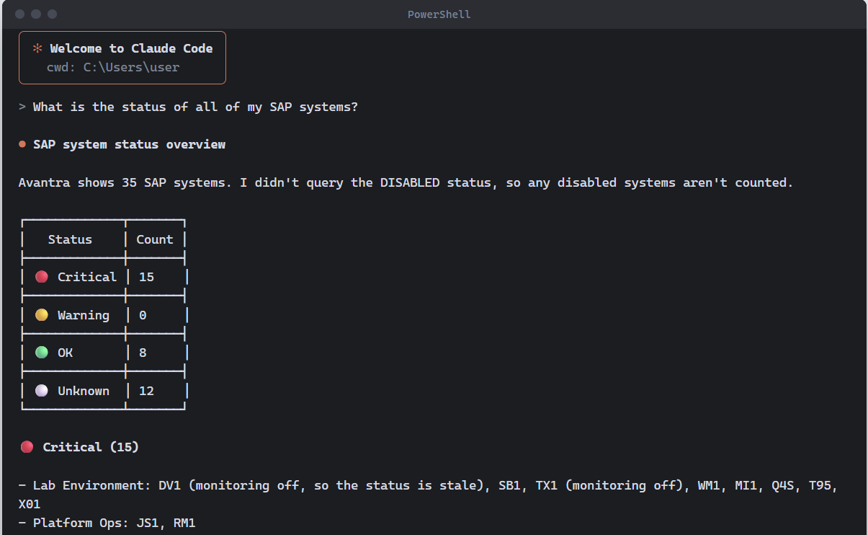The width and height of the screenshot is (868, 535).
Task: Click the Critical count value 15
Action: click(146, 277)
